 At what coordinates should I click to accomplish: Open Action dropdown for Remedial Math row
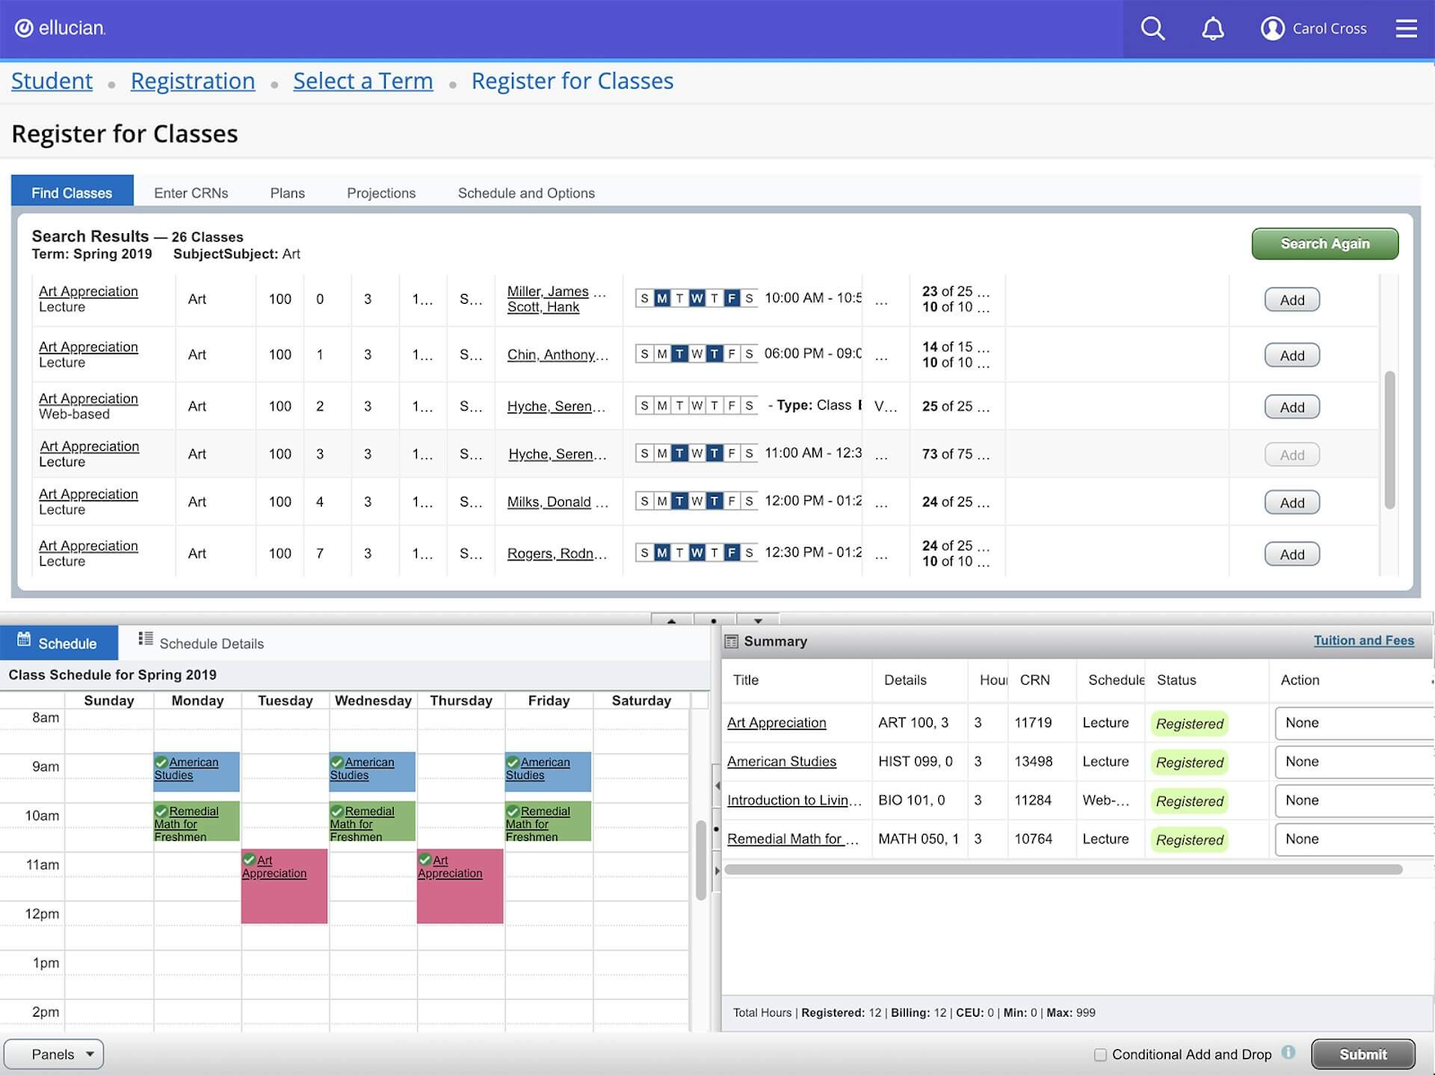point(1352,840)
